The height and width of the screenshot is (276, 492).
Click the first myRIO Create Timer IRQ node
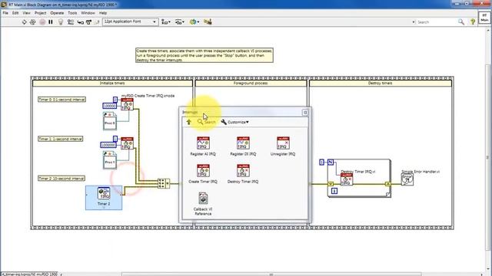[127, 104]
